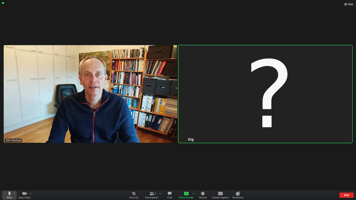Open the Reactions emoji picker
The width and height of the screenshot is (356, 200).
click(238, 195)
